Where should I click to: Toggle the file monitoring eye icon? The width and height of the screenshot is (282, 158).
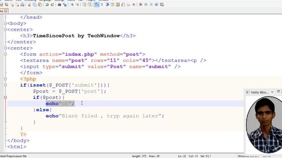(x=134, y=5)
